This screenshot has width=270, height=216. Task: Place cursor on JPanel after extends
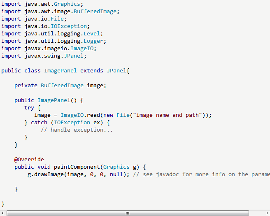pos(116,71)
